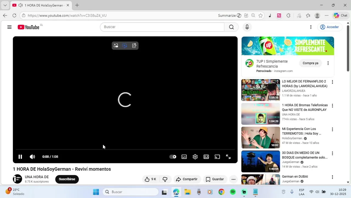The width and height of the screenshot is (351, 198).
Task: Dislike the video
Action: [x=165, y=179]
